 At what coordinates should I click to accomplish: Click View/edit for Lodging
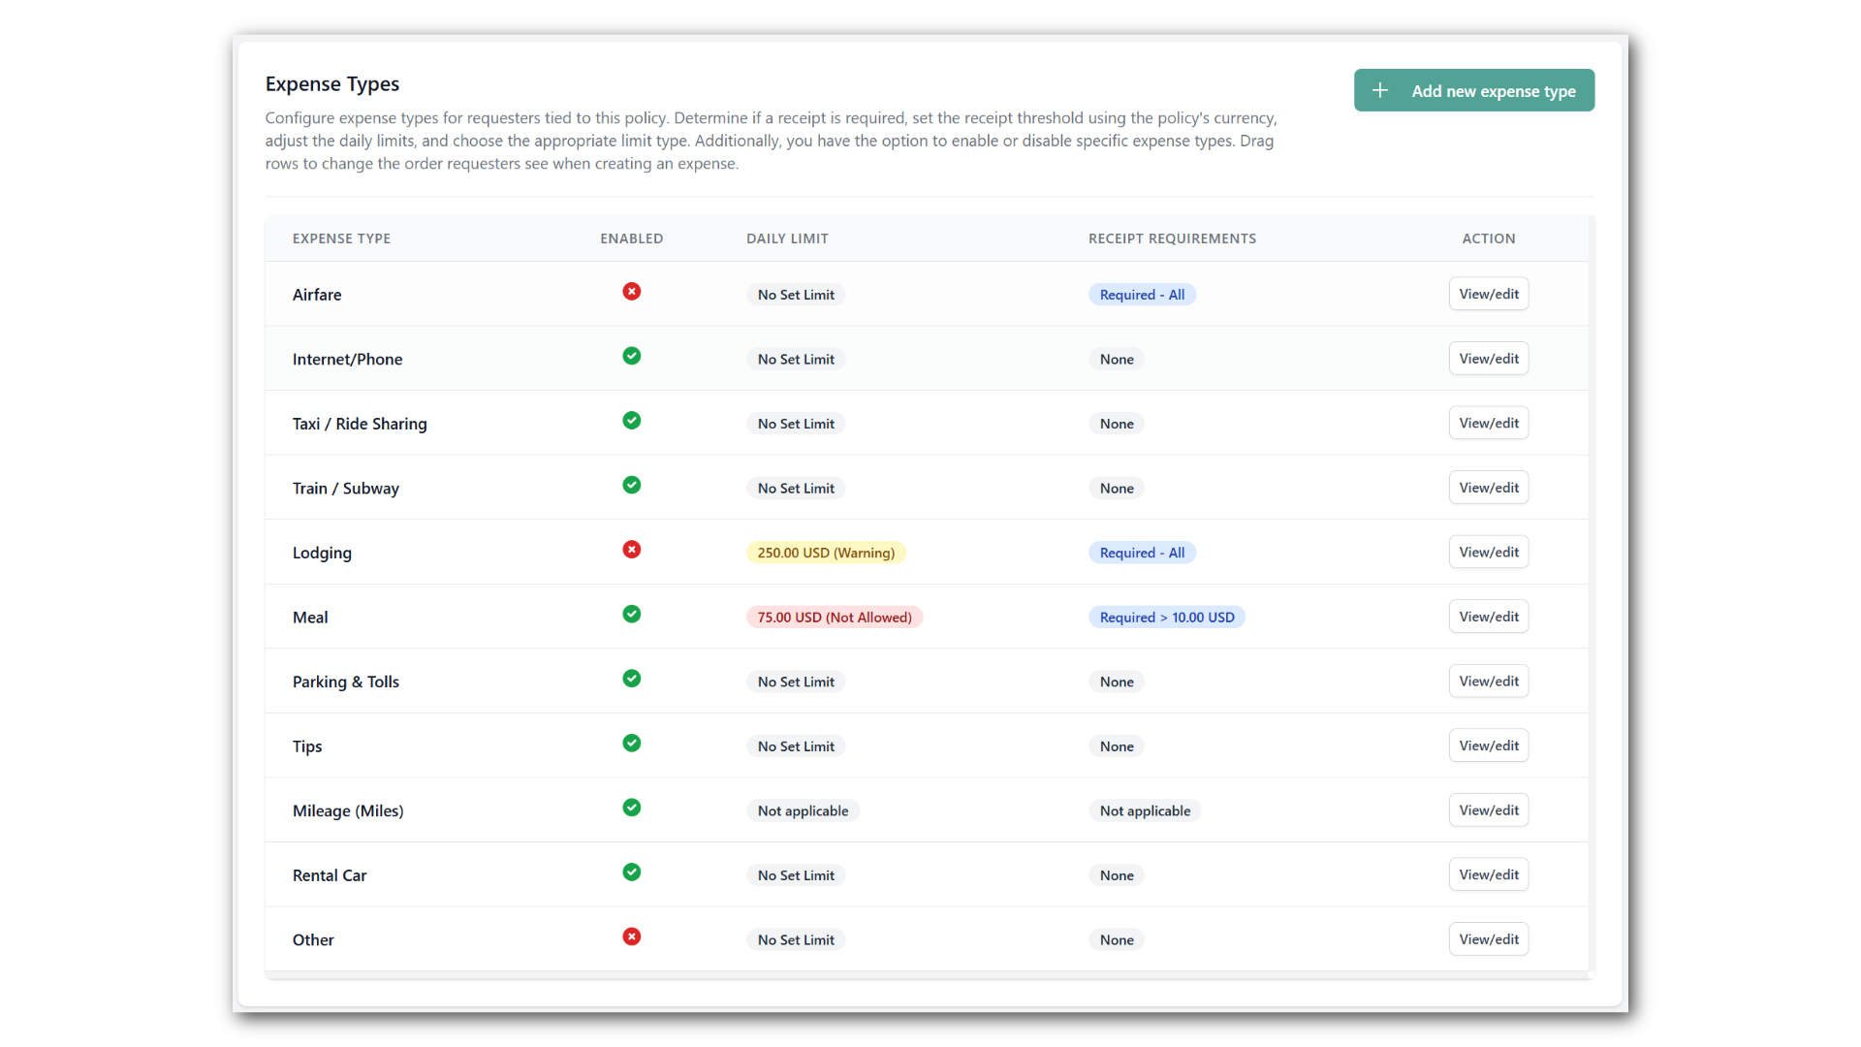(1488, 552)
